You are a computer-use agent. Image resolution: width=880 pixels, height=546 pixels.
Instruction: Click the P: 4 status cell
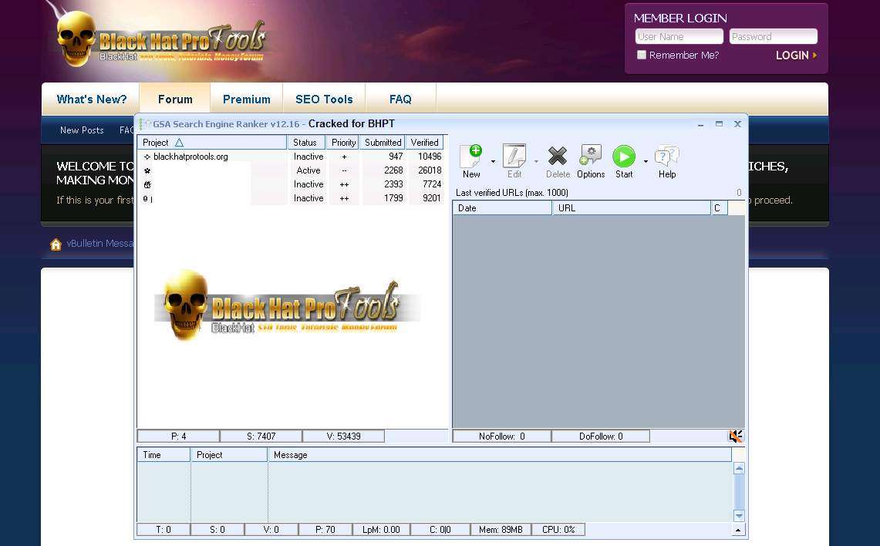[178, 436]
